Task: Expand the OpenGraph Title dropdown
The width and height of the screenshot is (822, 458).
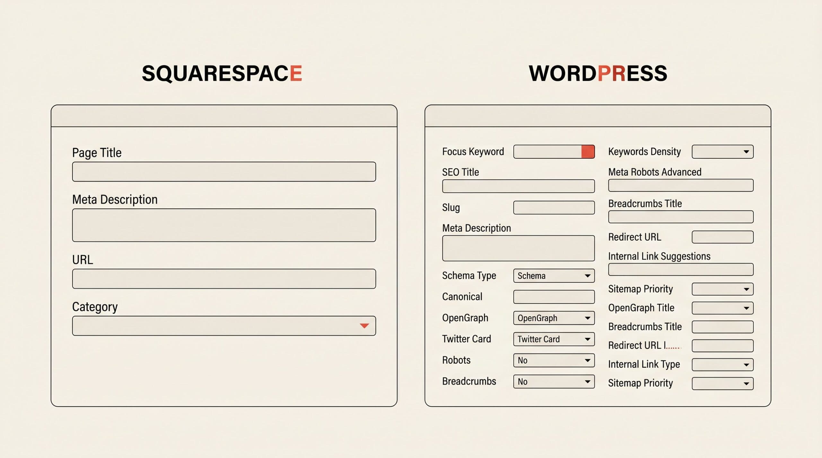Action: point(722,308)
